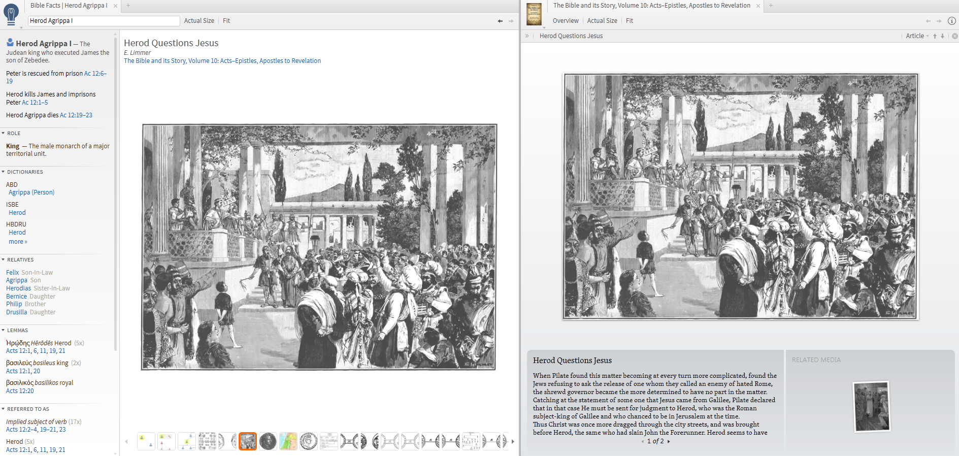
Task: Add a new tab beside The Bible and its Story tab
Action: pos(771,6)
